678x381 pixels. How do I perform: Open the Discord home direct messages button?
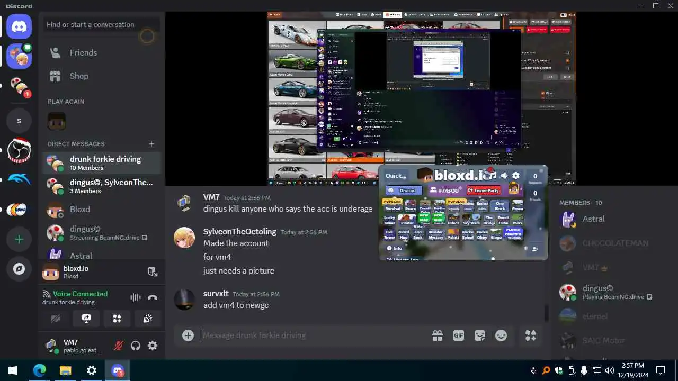click(x=19, y=26)
